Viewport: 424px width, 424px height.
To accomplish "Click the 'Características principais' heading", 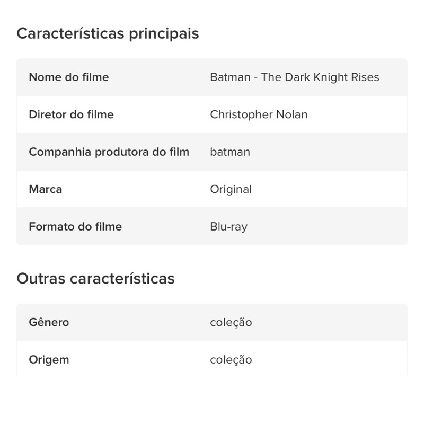I will (108, 33).
